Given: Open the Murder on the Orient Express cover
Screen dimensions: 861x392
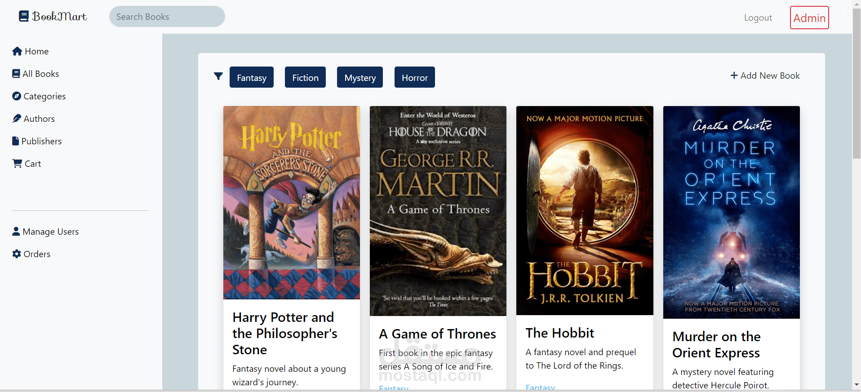Looking at the screenshot, I should click(732, 212).
